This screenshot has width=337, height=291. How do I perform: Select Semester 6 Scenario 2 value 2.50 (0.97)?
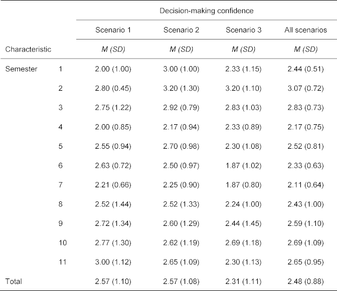click(181, 164)
